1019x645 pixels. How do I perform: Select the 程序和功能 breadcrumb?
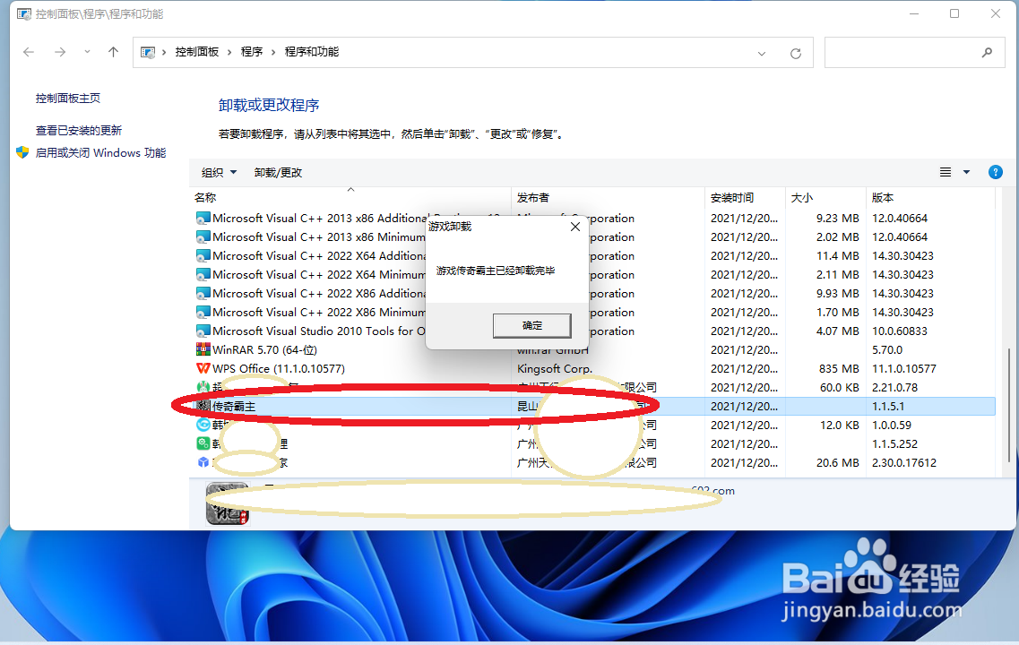point(312,52)
